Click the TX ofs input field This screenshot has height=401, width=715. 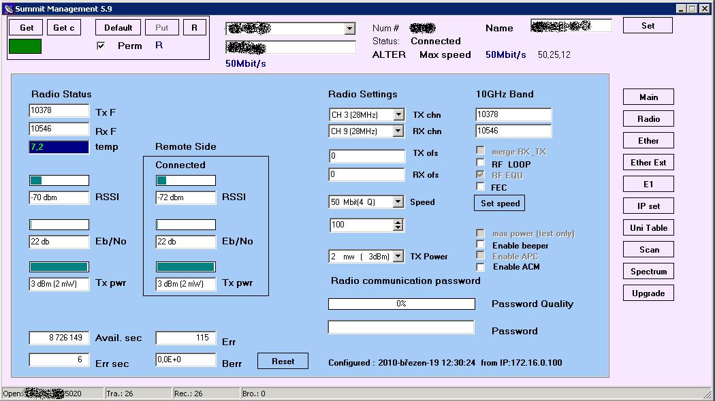(366, 156)
